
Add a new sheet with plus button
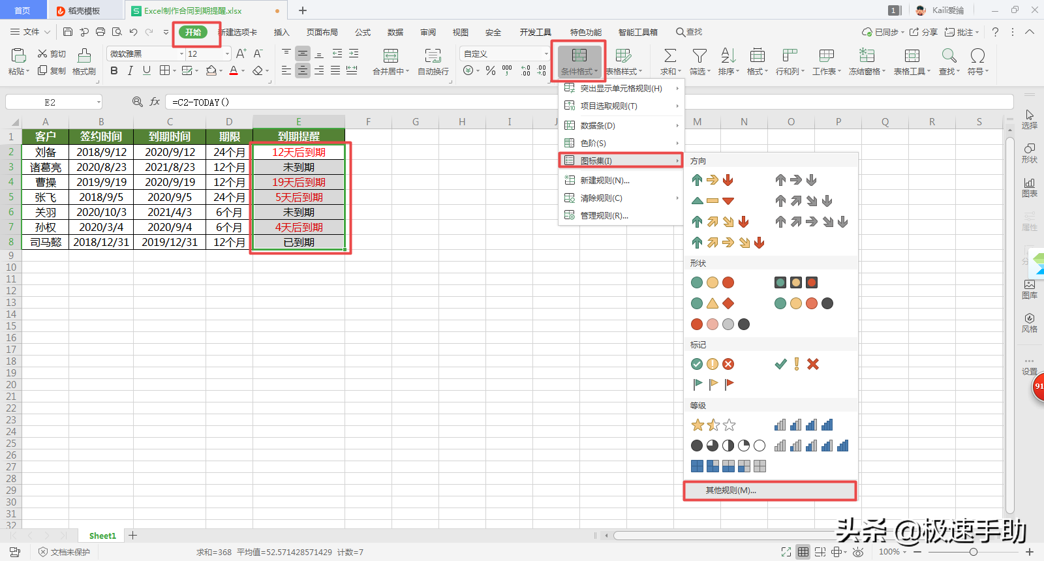(x=133, y=536)
